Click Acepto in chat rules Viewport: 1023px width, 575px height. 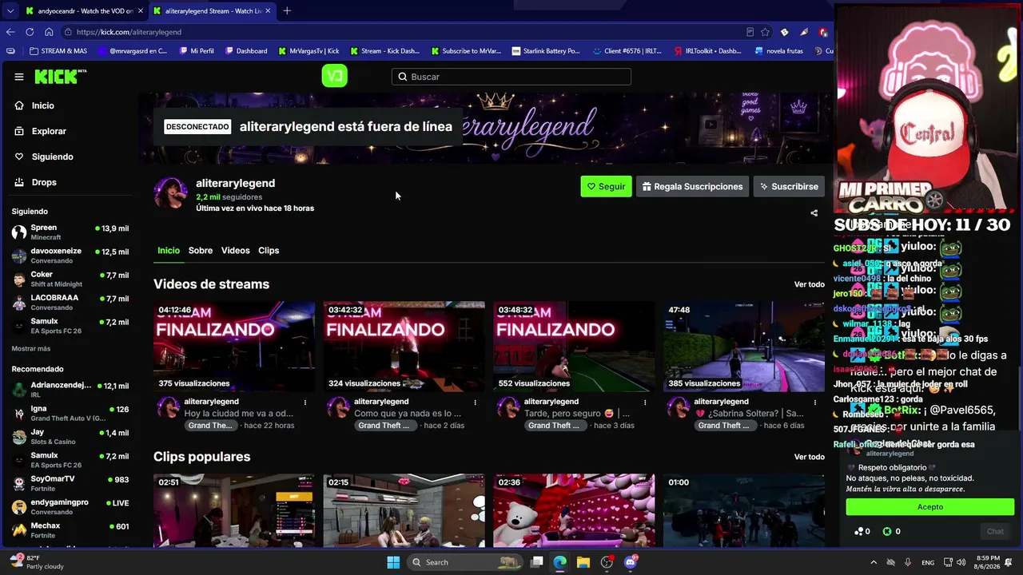930,506
